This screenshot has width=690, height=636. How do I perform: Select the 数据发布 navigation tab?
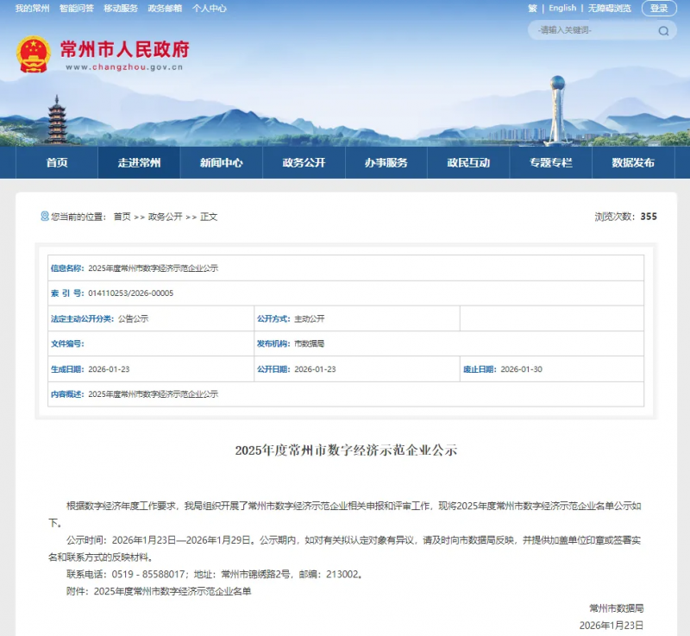click(x=634, y=163)
